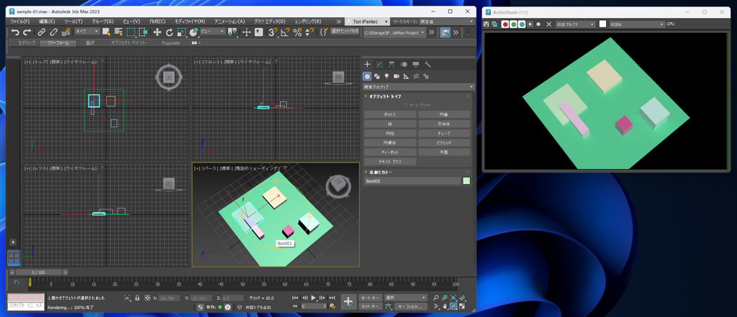Open Select by Name list icon

coord(119,32)
